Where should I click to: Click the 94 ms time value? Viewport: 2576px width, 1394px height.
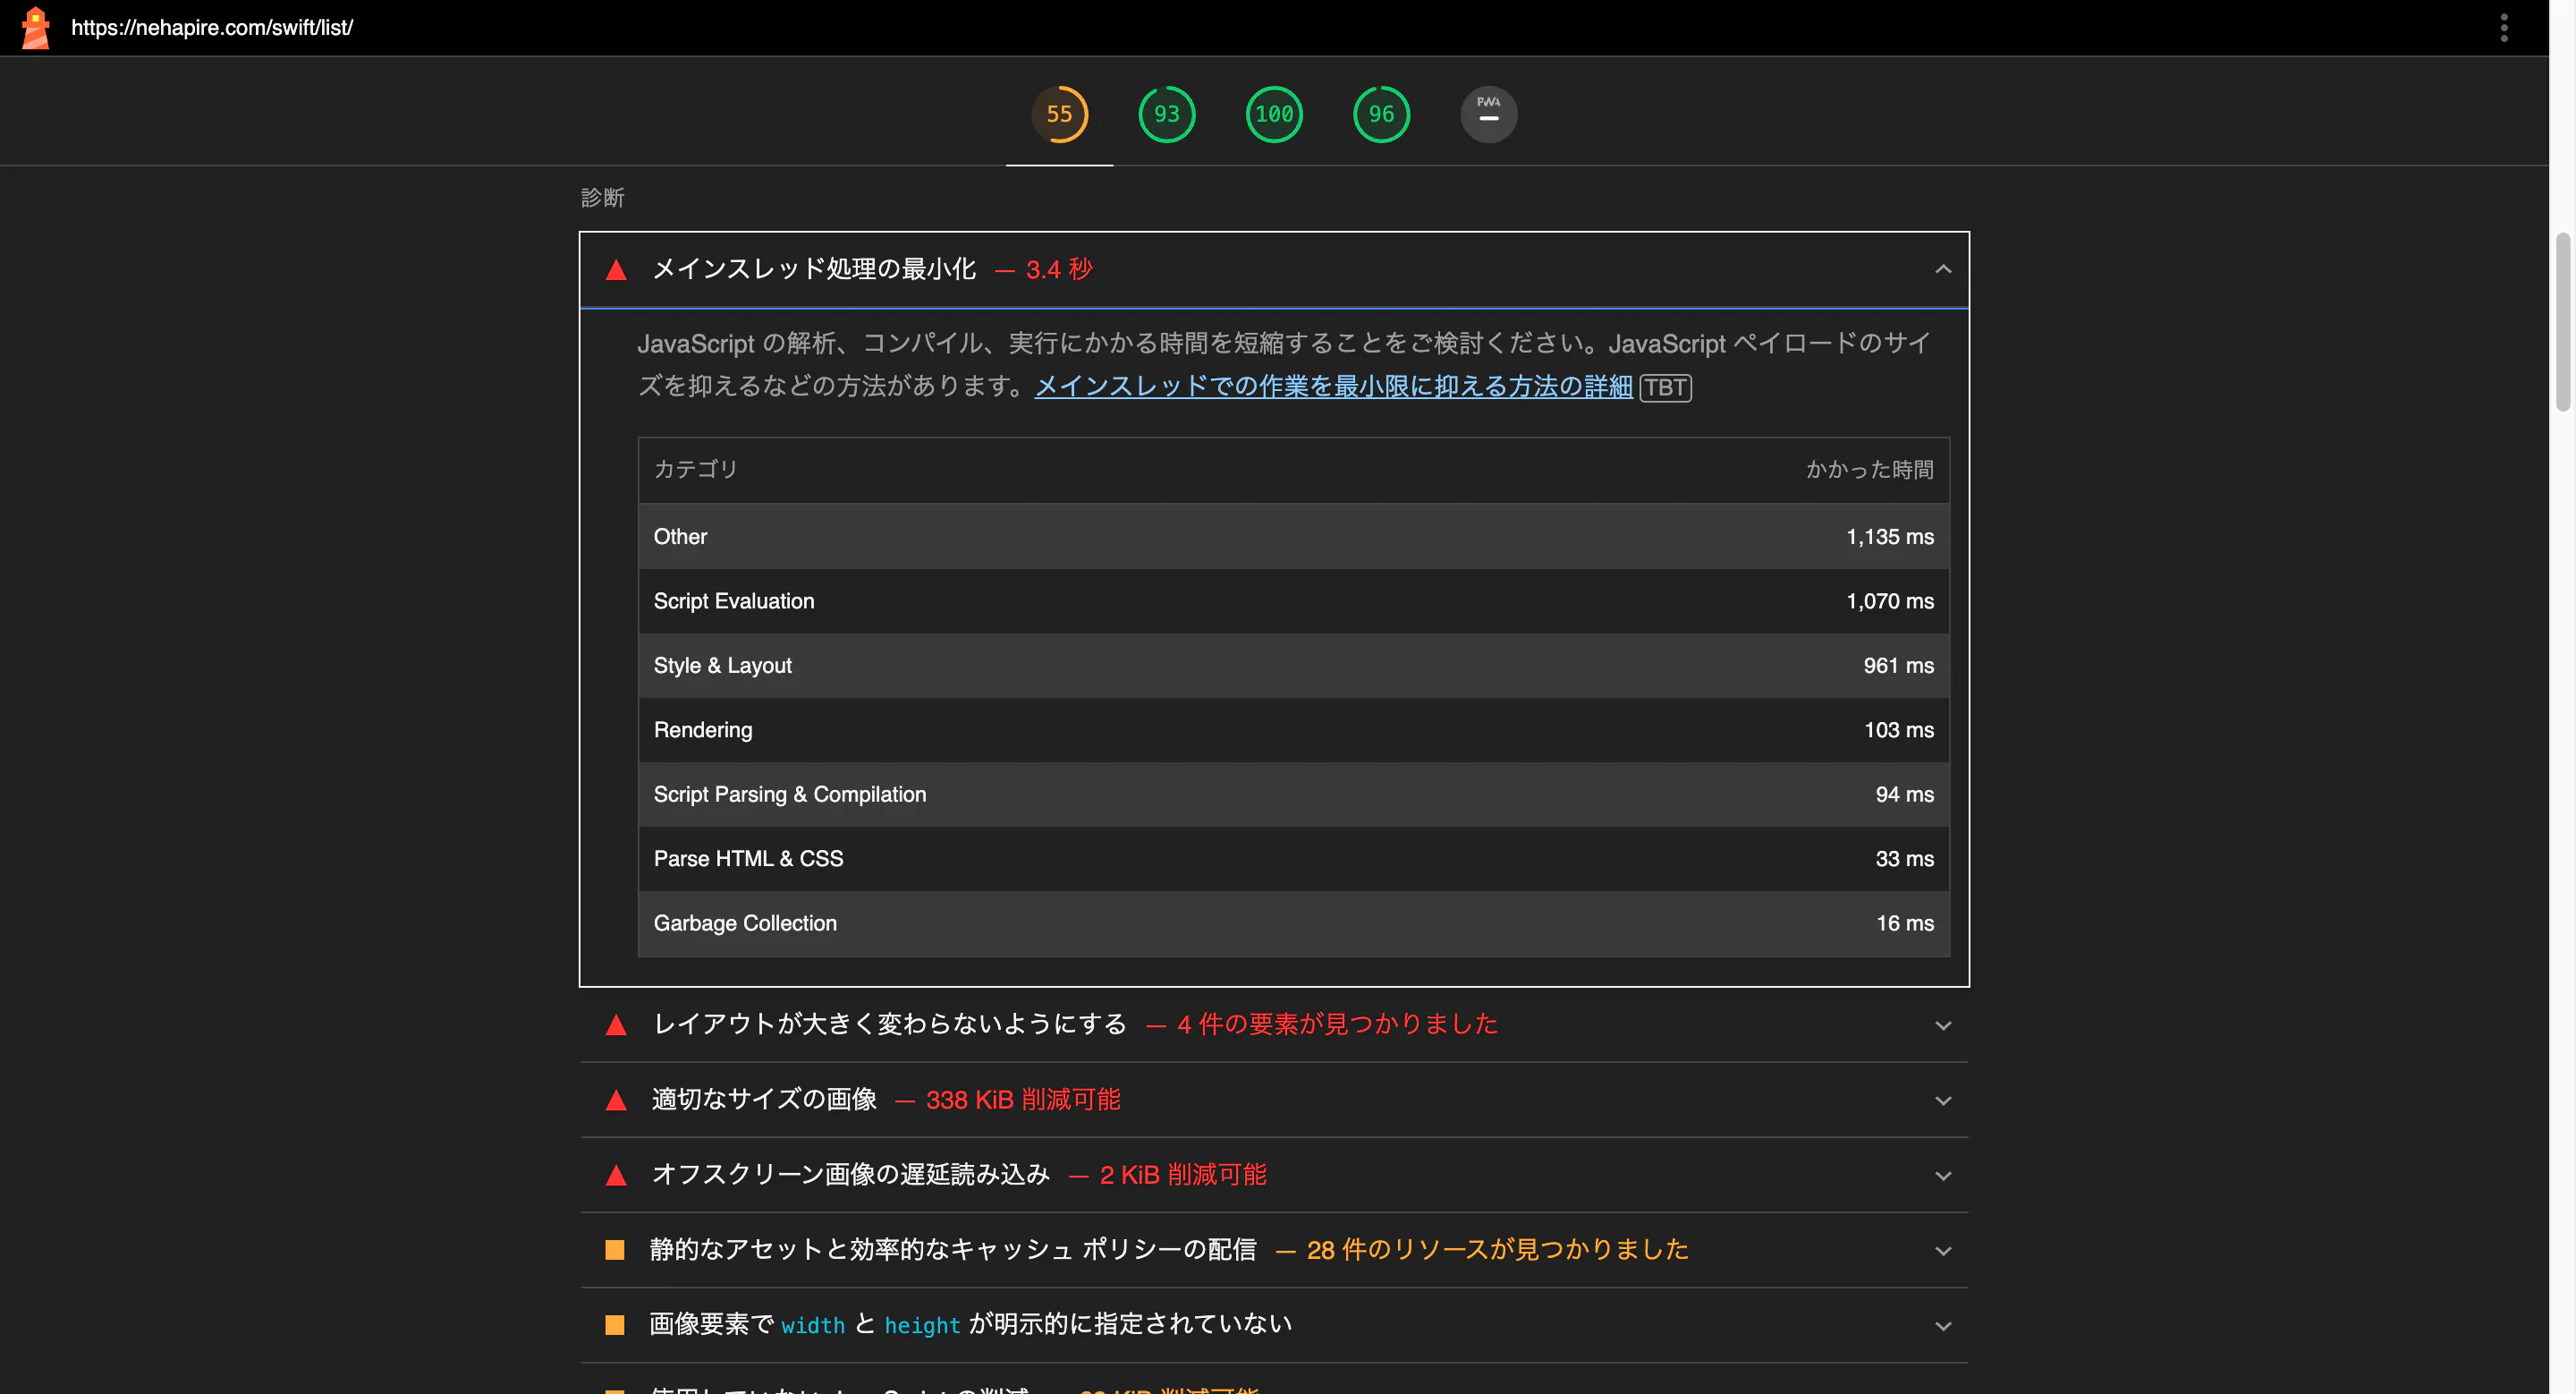tap(1904, 794)
